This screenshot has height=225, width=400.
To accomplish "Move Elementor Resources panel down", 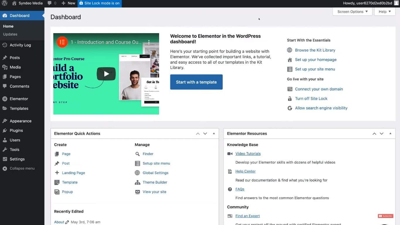I will (382, 133).
